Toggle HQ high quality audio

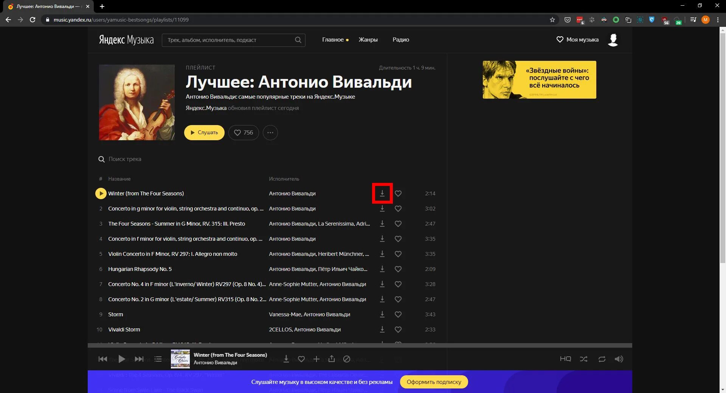click(565, 359)
